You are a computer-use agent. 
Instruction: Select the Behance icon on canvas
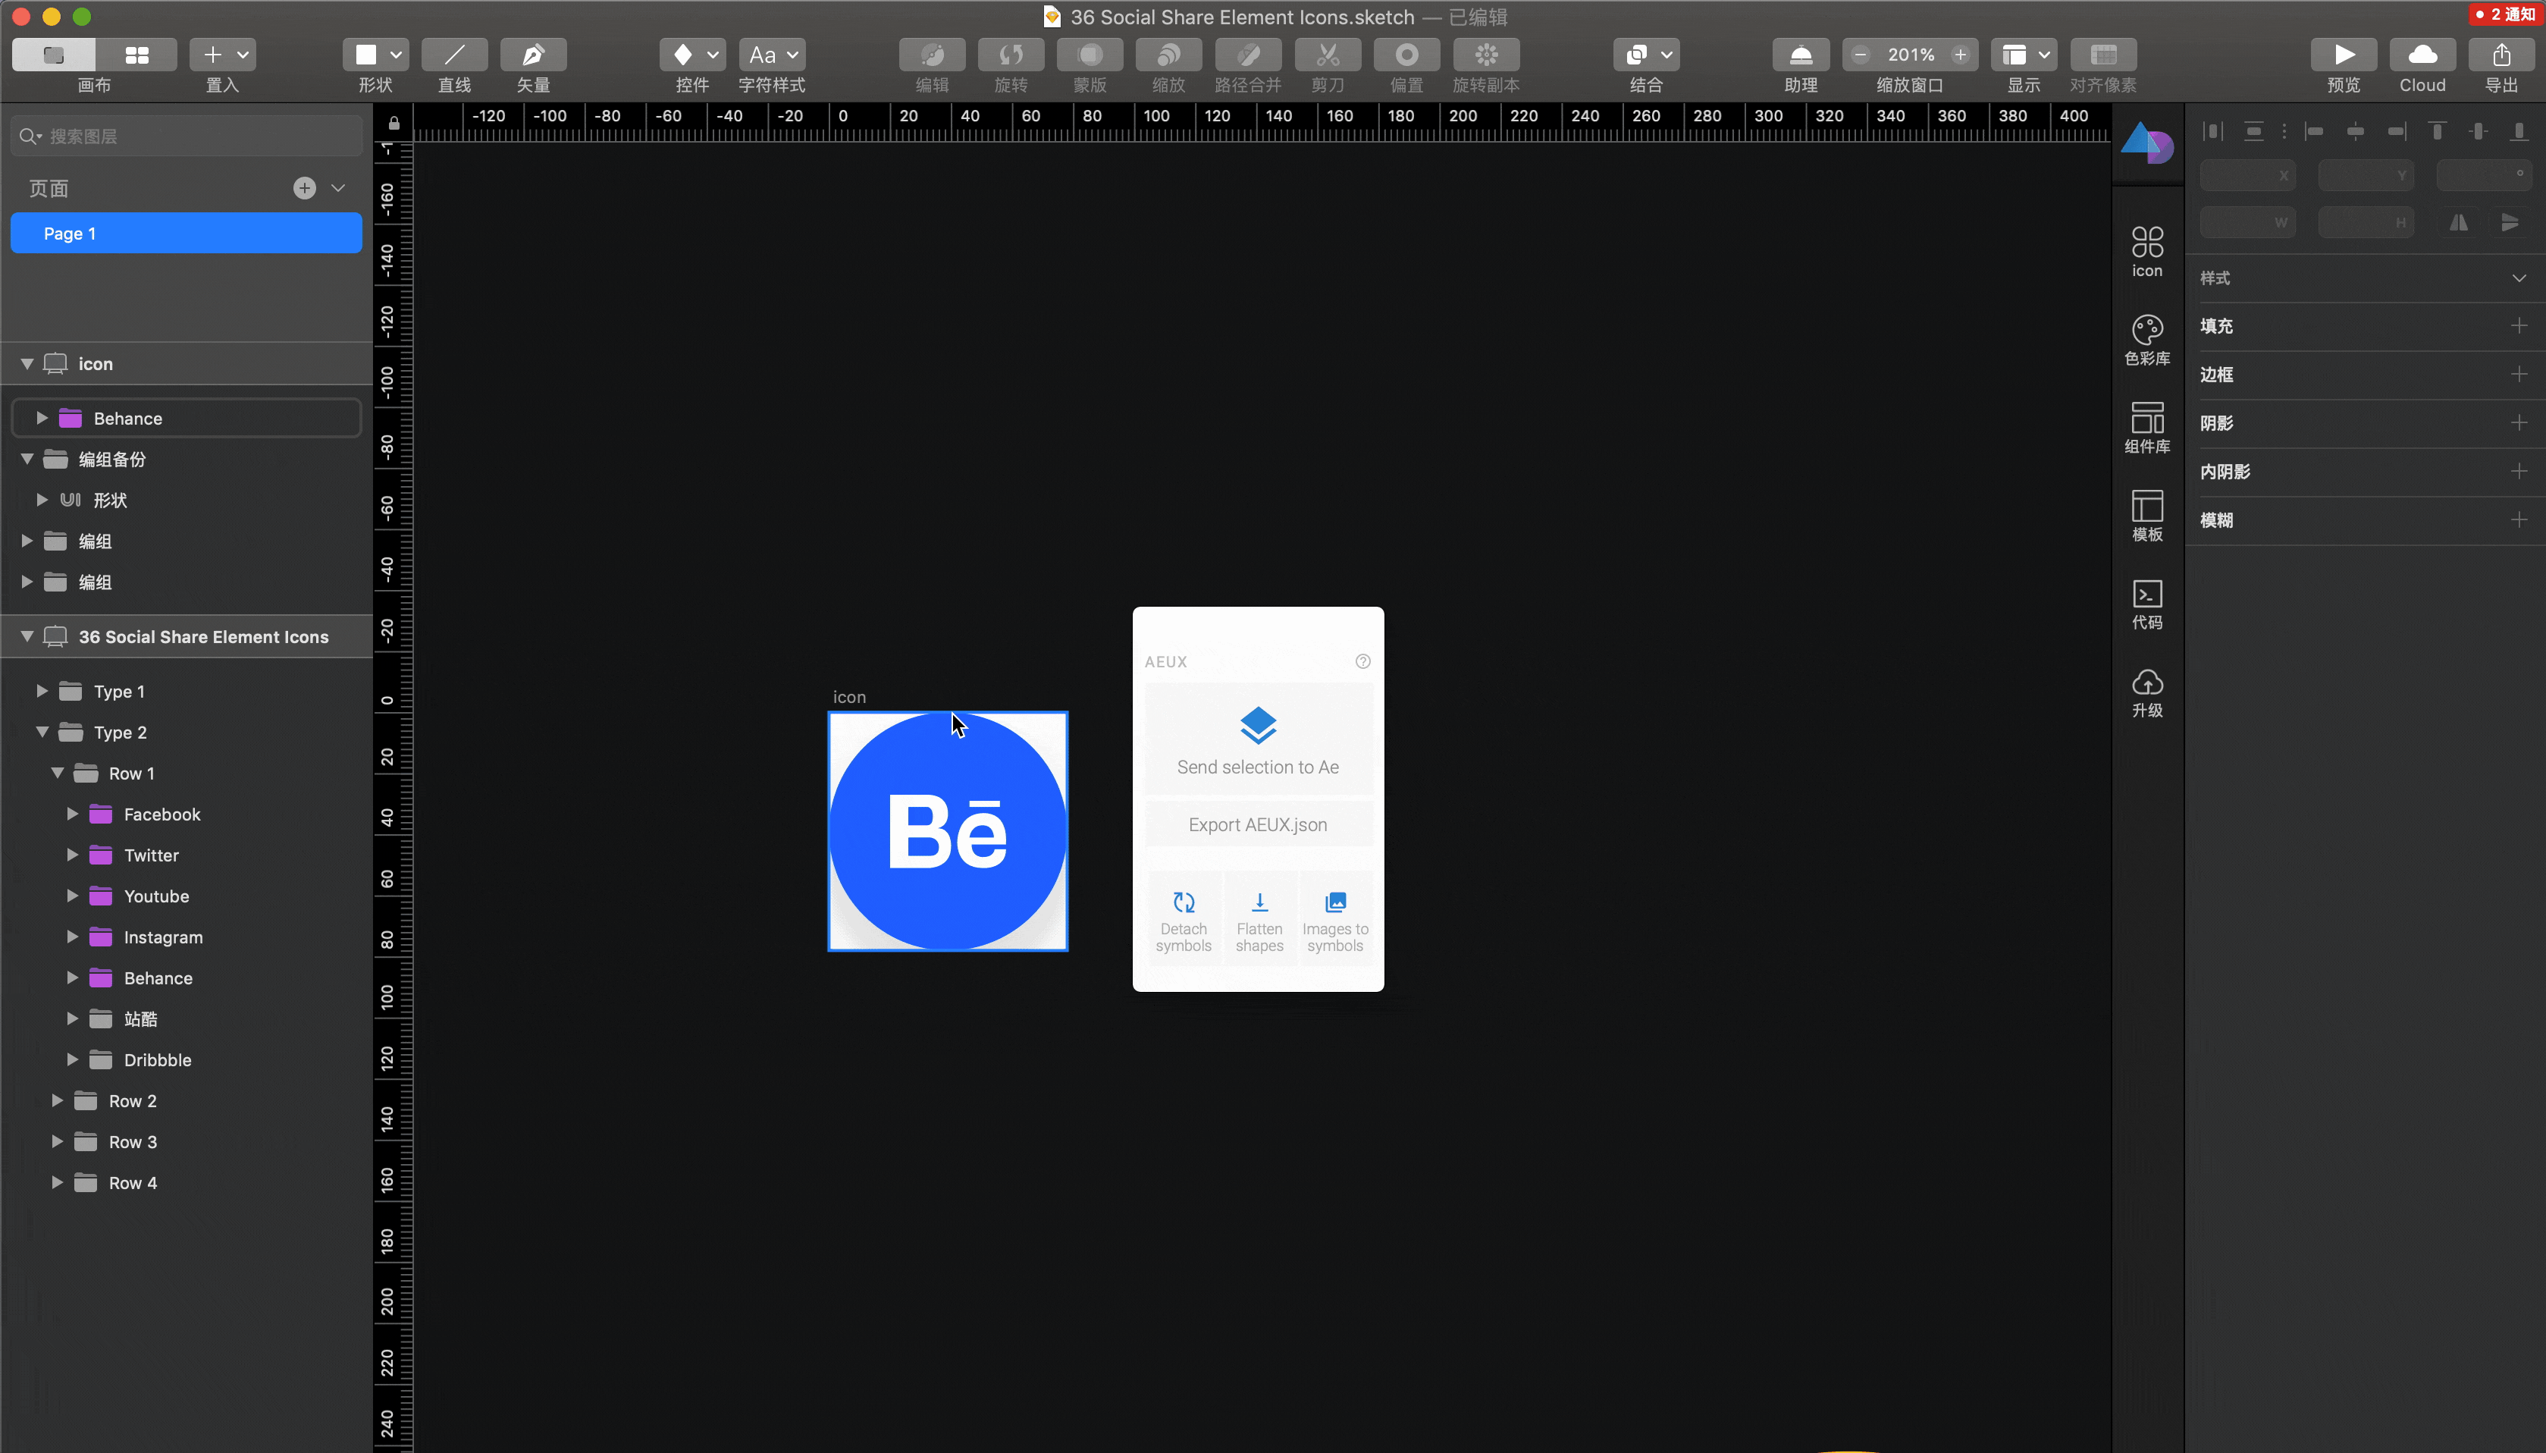tap(948, 830)
